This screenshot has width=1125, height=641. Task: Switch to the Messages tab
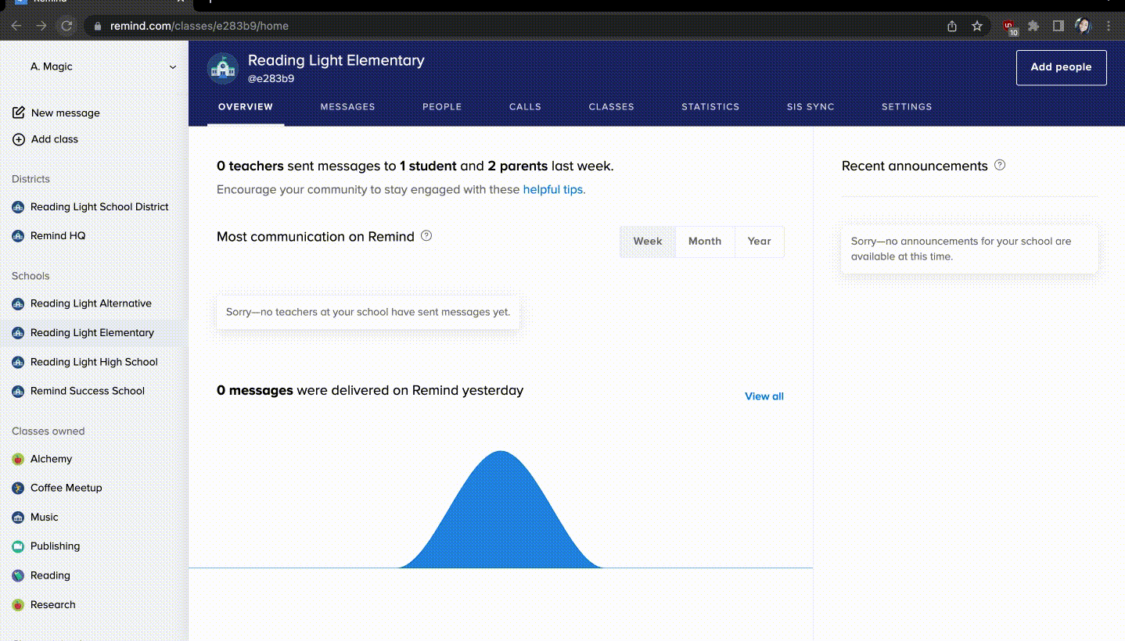(x=347, y=107)
